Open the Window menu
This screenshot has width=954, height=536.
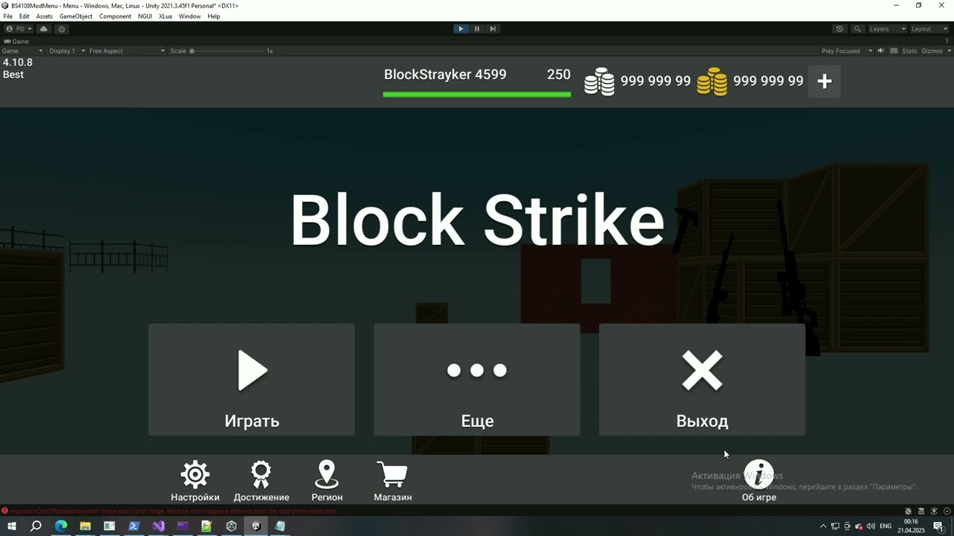click(x=190, y=16)
